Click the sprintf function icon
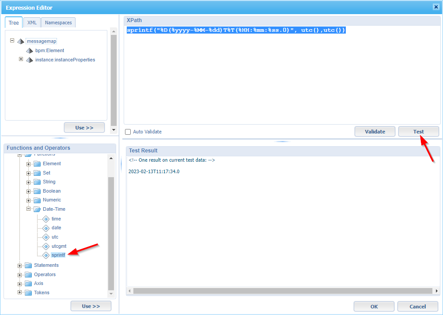Viewport: 443px width, 315px height. coord(45,255)
